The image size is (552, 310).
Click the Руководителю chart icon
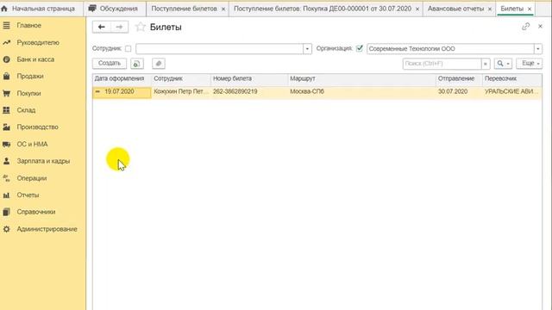pyautogui.click(x=6, y=42)
